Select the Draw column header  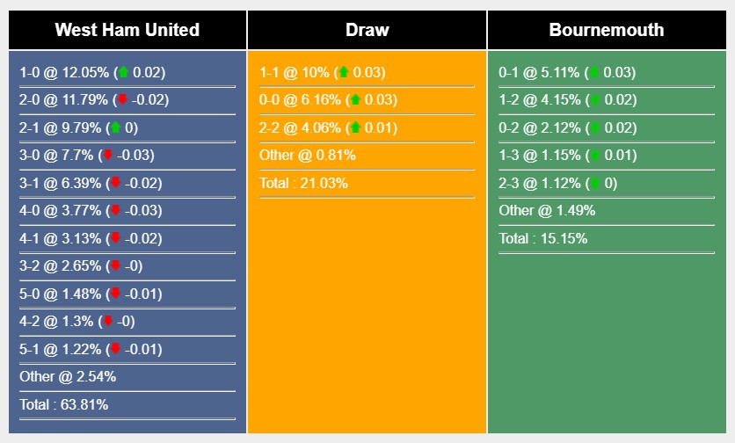click(367, 30)
